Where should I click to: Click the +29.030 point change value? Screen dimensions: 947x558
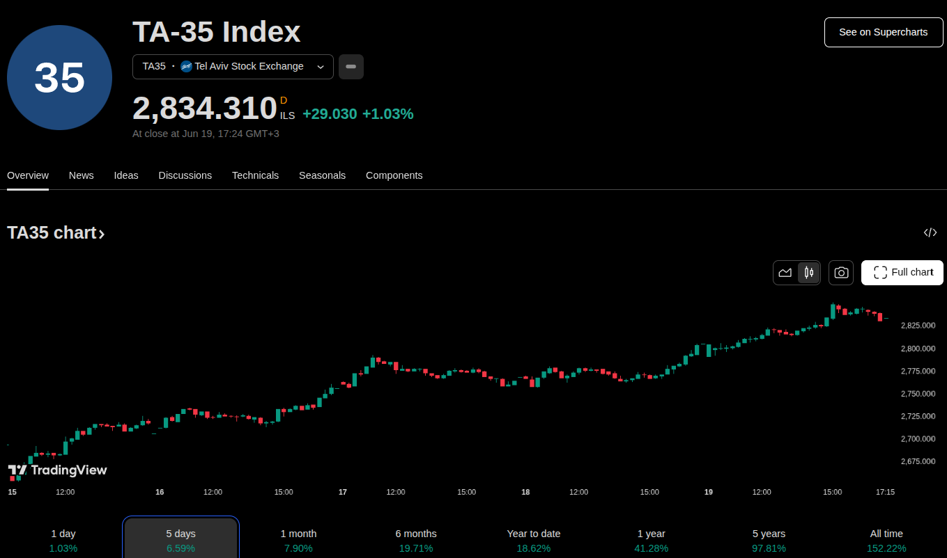tap(330, 114)
